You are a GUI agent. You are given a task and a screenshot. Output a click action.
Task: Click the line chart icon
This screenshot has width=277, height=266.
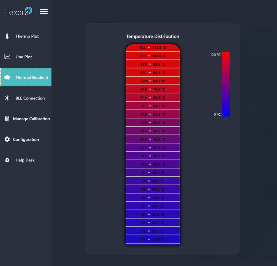pyautogui.click(x=7, y=57)
